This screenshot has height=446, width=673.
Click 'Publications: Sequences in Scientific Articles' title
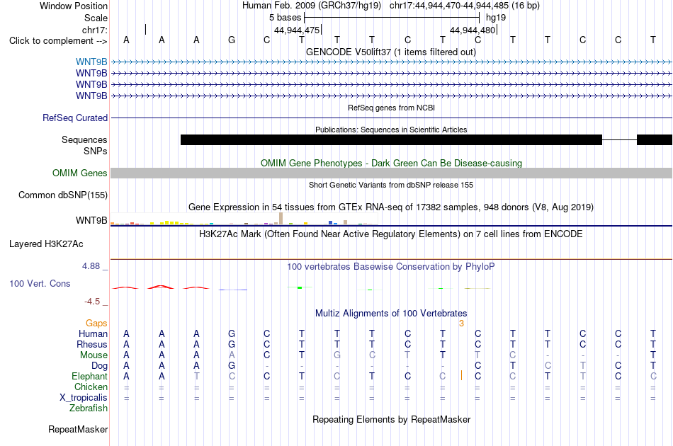click(391, 130)
